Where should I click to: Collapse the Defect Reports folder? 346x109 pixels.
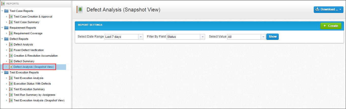pyautogui.click(x=2, y=39)
